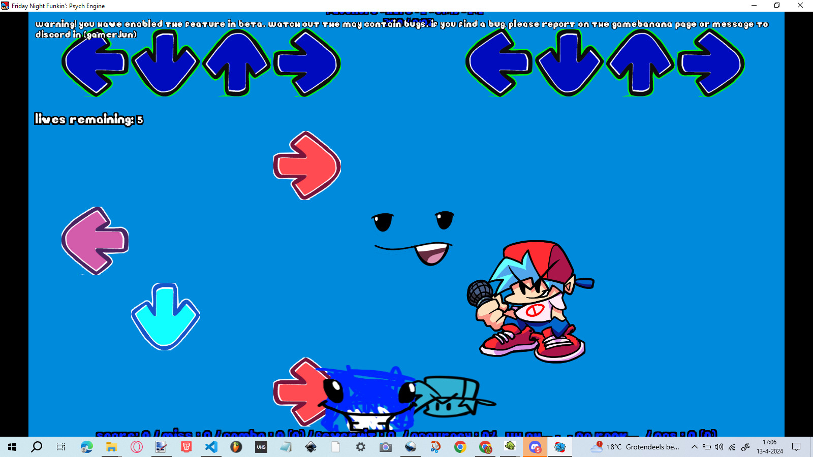Click the red right arrow note below the strumline
This screenshot has width=813, height=457.
[306, 166]
